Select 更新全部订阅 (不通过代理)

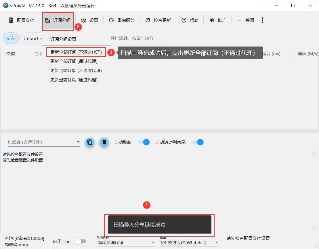[76, 52]
